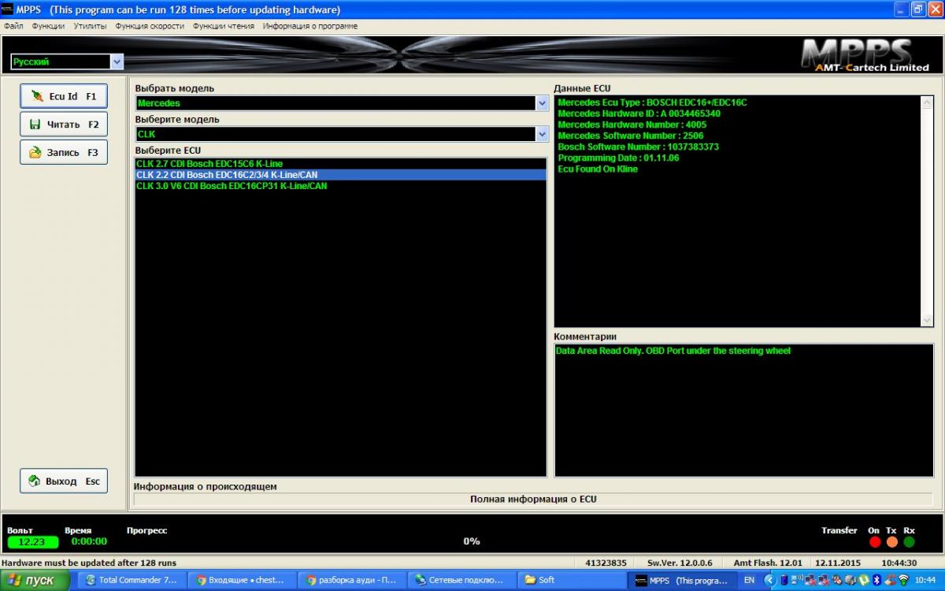
Task: Click the Полная информация о ECU status field
Action: tap(533, 499)
